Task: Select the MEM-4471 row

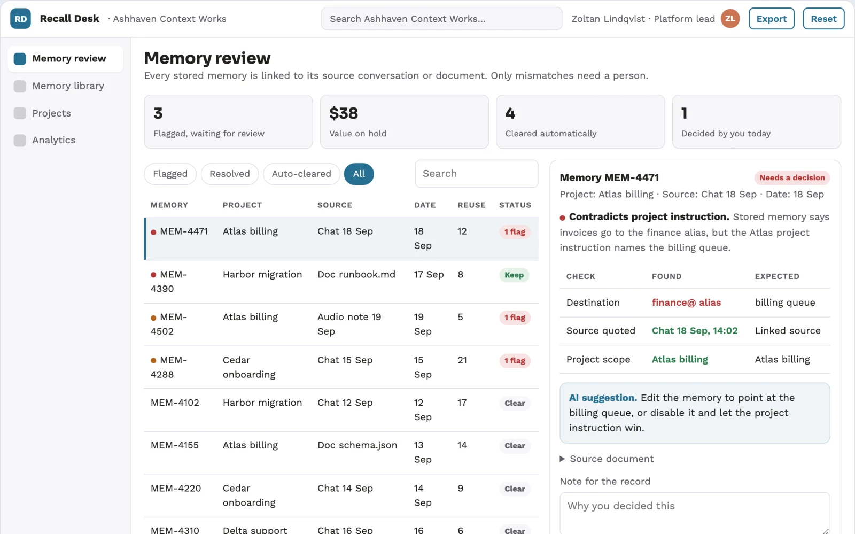Action: 342,239
